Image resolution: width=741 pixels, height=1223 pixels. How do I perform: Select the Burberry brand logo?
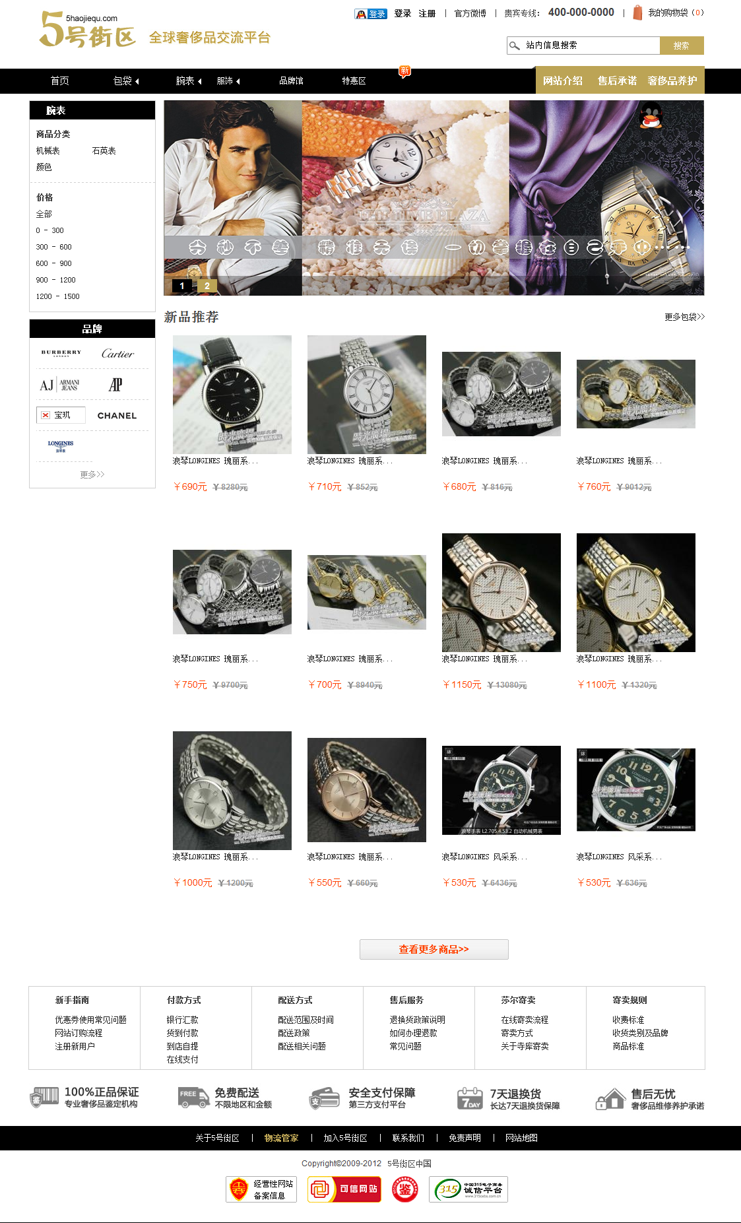[x=61, y=353]
